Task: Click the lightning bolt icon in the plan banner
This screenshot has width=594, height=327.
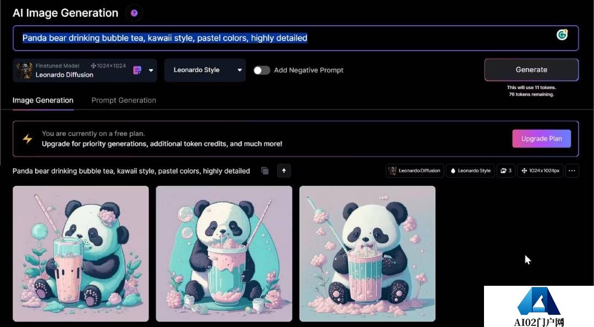Action: [x=27, y=138]
